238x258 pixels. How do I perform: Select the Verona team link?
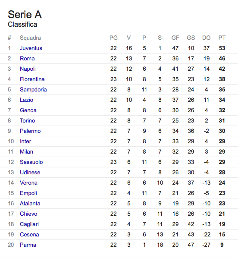click(x=28, y=183)
